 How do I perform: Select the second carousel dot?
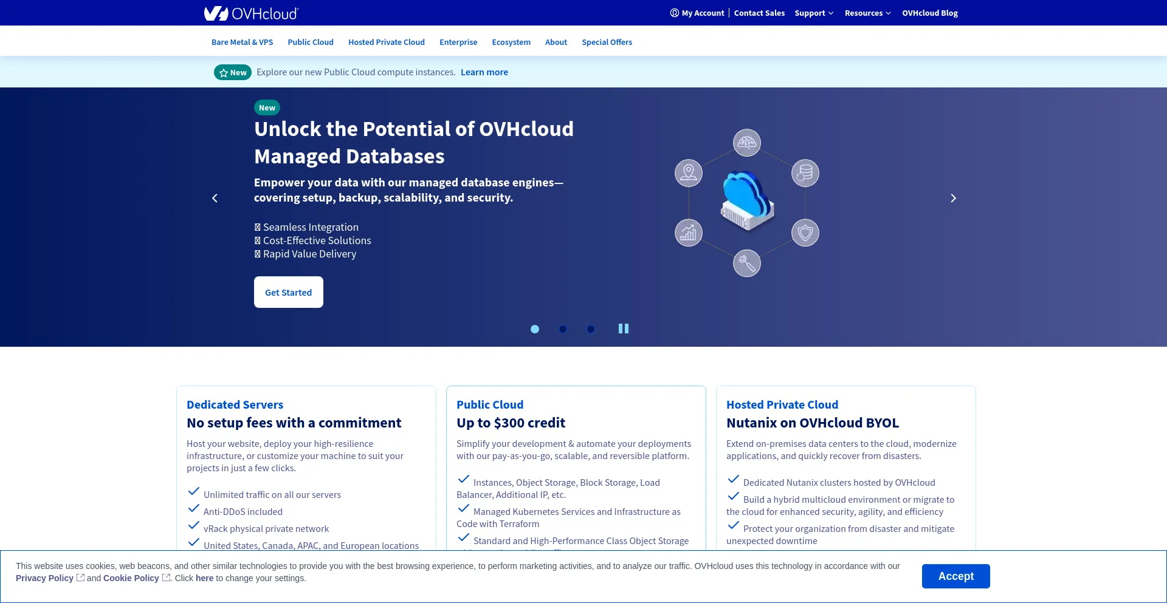pos(563,329)
